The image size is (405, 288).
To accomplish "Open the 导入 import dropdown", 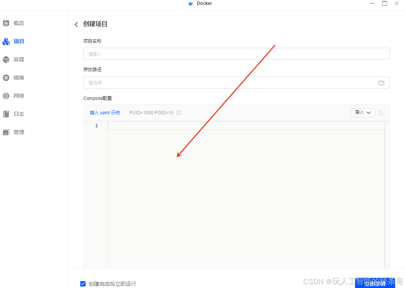I will pos(363,112).
